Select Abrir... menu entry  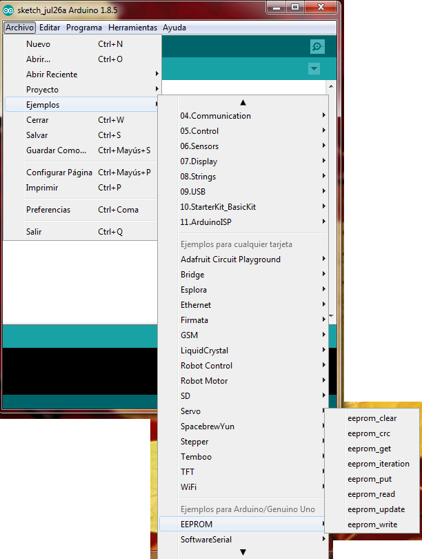pyautogui.click(x=81, y=59)
